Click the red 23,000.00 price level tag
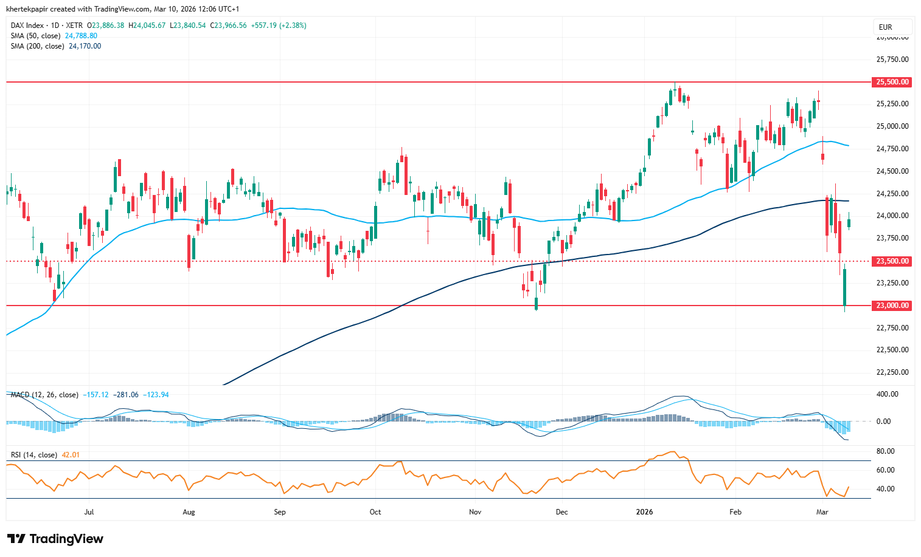This screenshot has width=921, height=557. click(x=892, y=306)
